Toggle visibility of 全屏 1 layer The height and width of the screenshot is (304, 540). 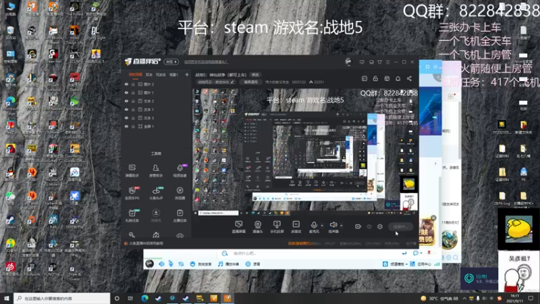pos(126,126)
